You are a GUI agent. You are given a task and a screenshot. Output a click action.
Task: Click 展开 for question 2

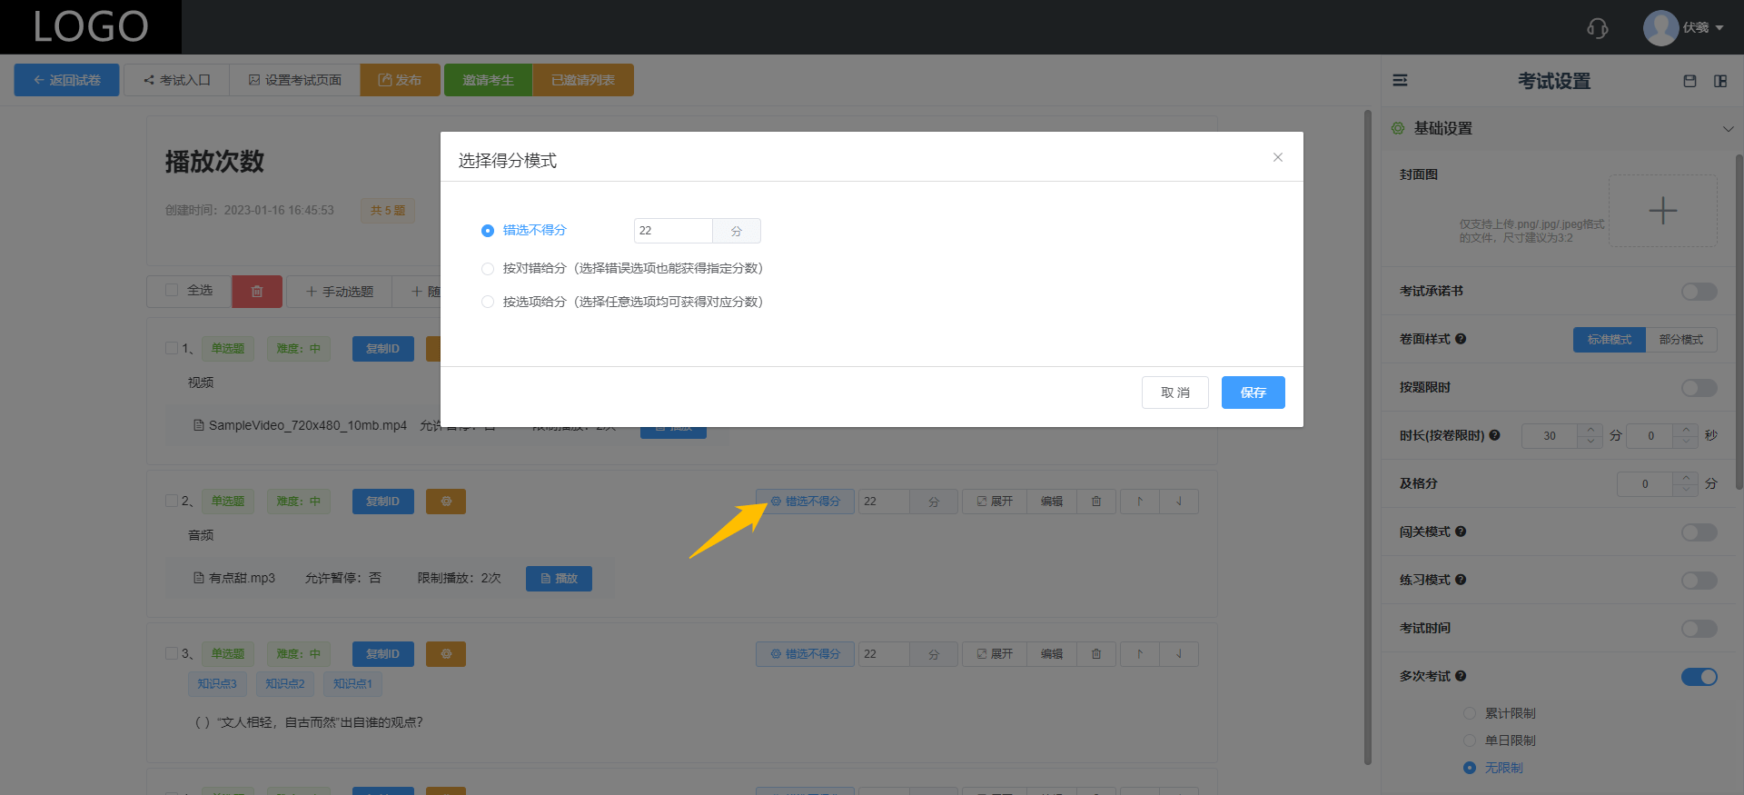point(995,502)
